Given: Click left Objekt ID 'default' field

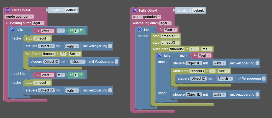Looking at the screenshot, I should (x=71, y=10).
